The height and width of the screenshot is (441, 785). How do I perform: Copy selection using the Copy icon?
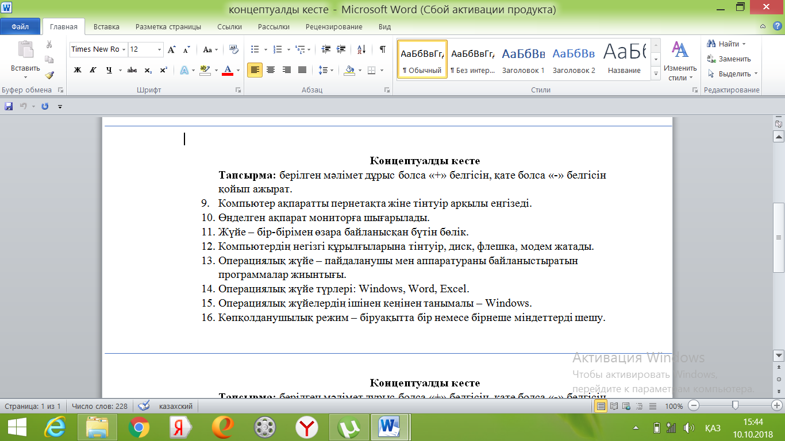49,59
